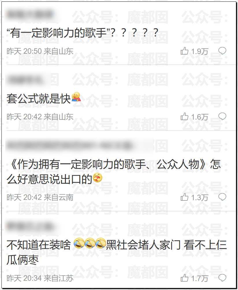Reply to the Yunnan 20:42 comment
The image size is (238, 290).
tap(222, 197)
